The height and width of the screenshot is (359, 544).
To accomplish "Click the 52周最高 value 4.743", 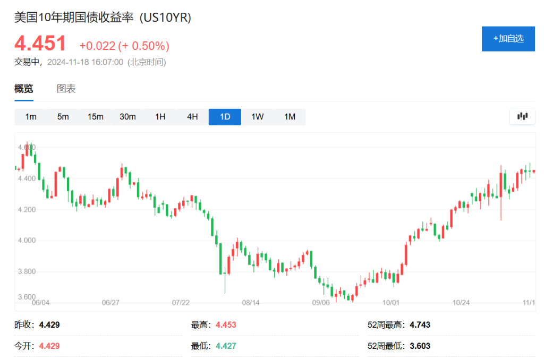I will coord(419,324).
